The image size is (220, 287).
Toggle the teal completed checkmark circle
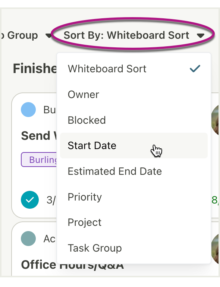point(30,200)
